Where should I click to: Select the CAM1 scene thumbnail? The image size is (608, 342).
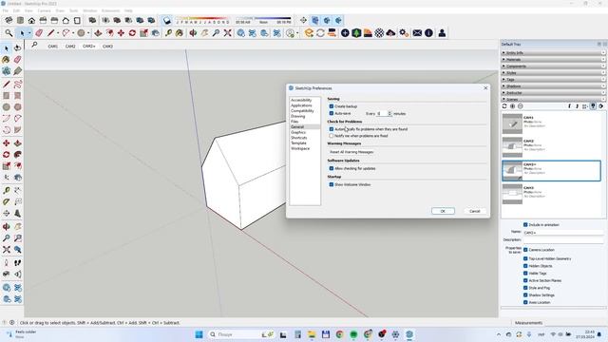pyautogui.click(x=512, y=123)
